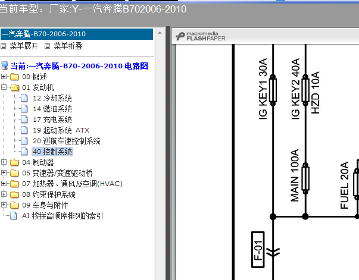
Task: Open 19 起动系统 ATX diagram
Action: [x=61, y=130]
